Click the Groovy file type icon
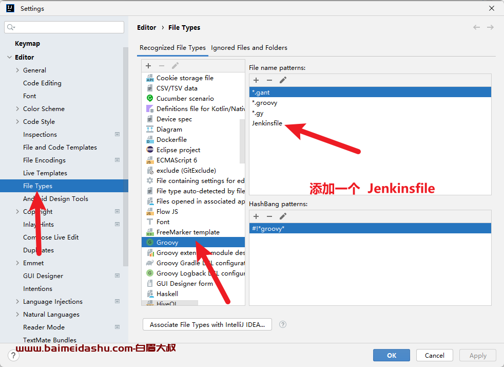The height and width of the screenshot is (367, 504). (x=150, y=242)
